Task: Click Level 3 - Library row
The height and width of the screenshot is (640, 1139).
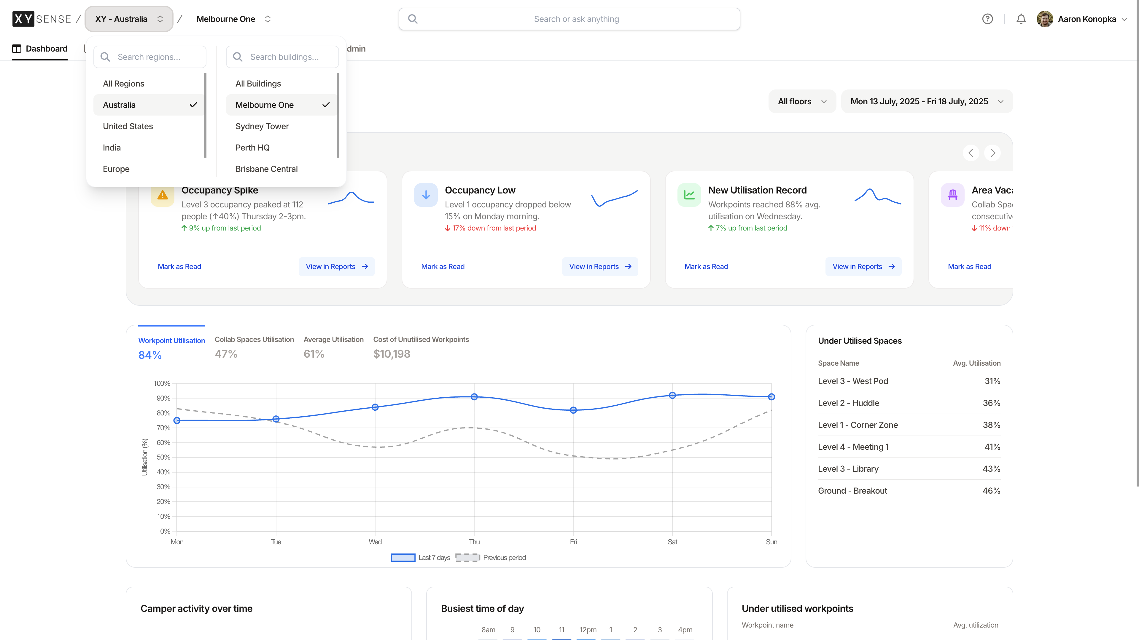Action: (909, 469)
